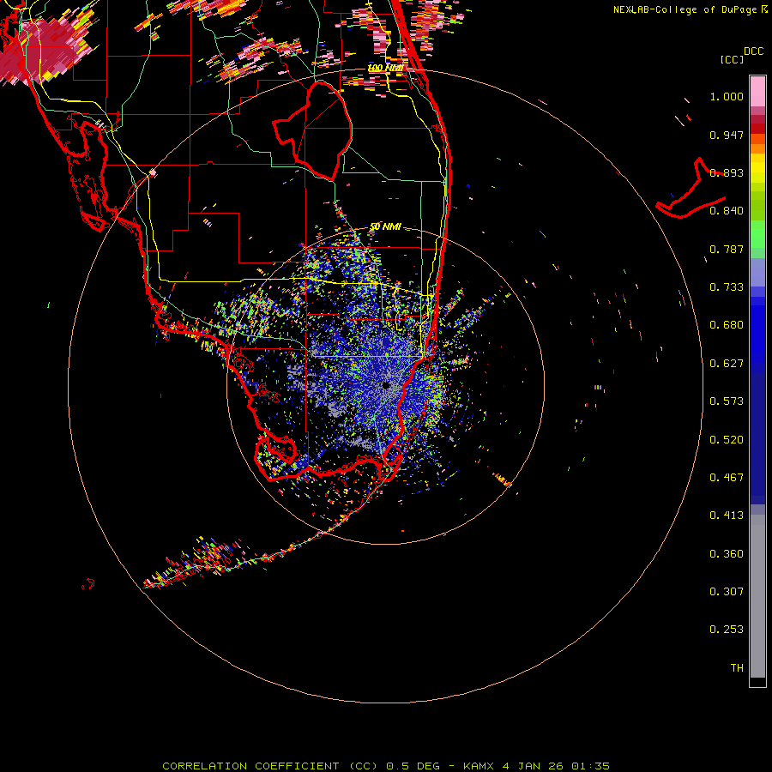Click the 100 NMI range ring label
Viewport: 772px width, 772px height.
(385, 68)
